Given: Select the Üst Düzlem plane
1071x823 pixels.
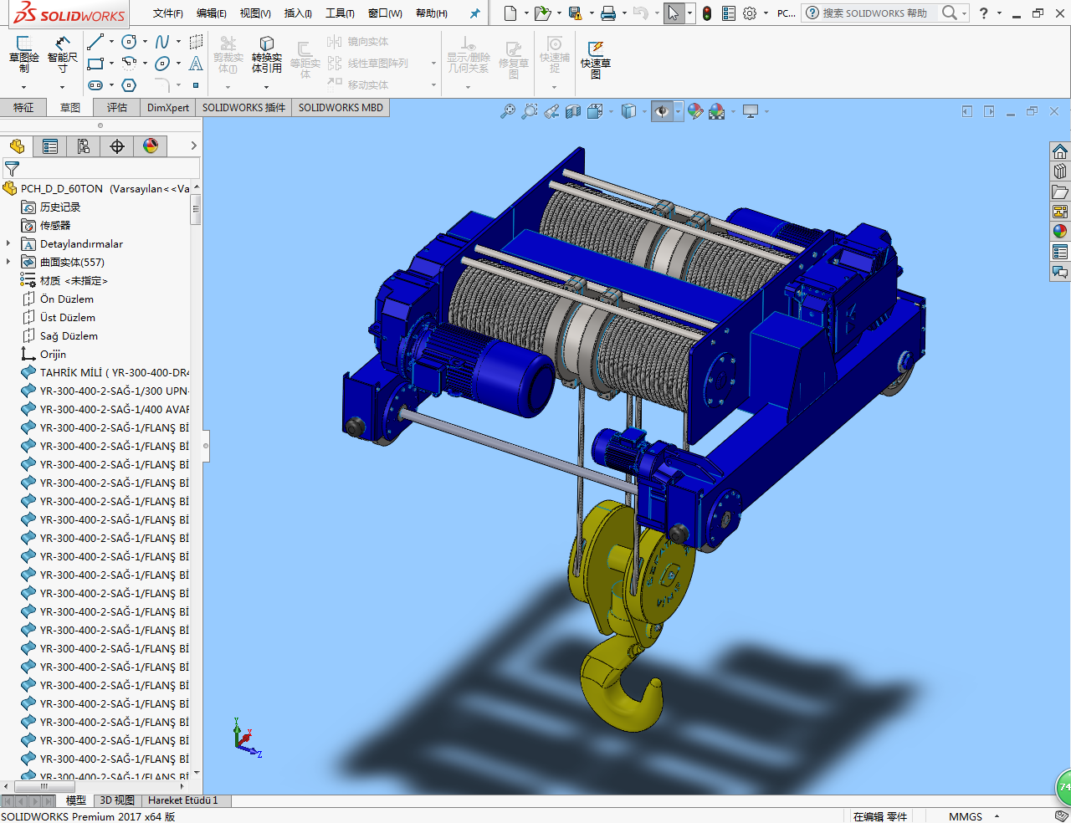Looking at the screenshot, I should click(x=68, y=318).
